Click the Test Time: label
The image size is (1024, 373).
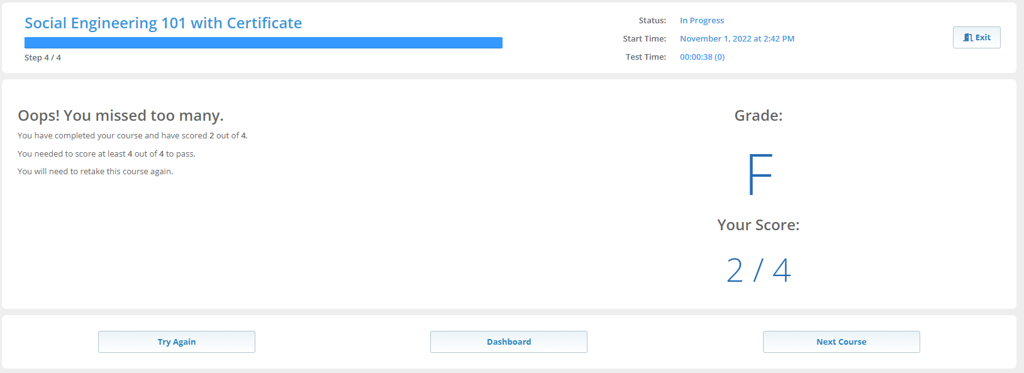645,57
